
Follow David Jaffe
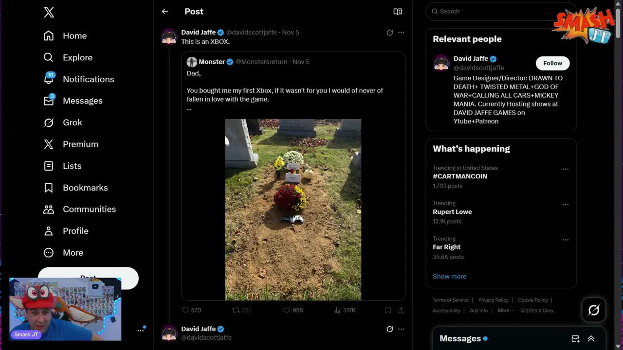coord(552,63)
